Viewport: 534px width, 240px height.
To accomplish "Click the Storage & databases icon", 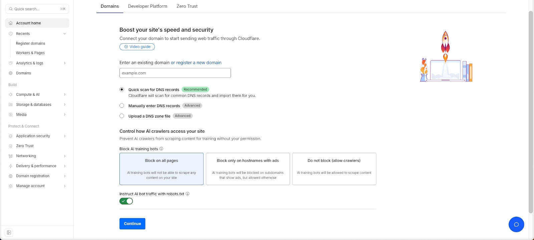I will tap(11, 105).
